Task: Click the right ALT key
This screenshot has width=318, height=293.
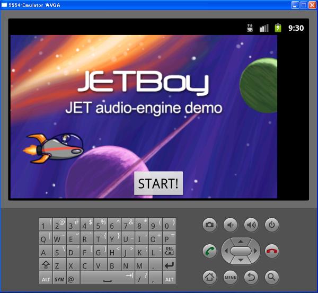Action: 170,278
